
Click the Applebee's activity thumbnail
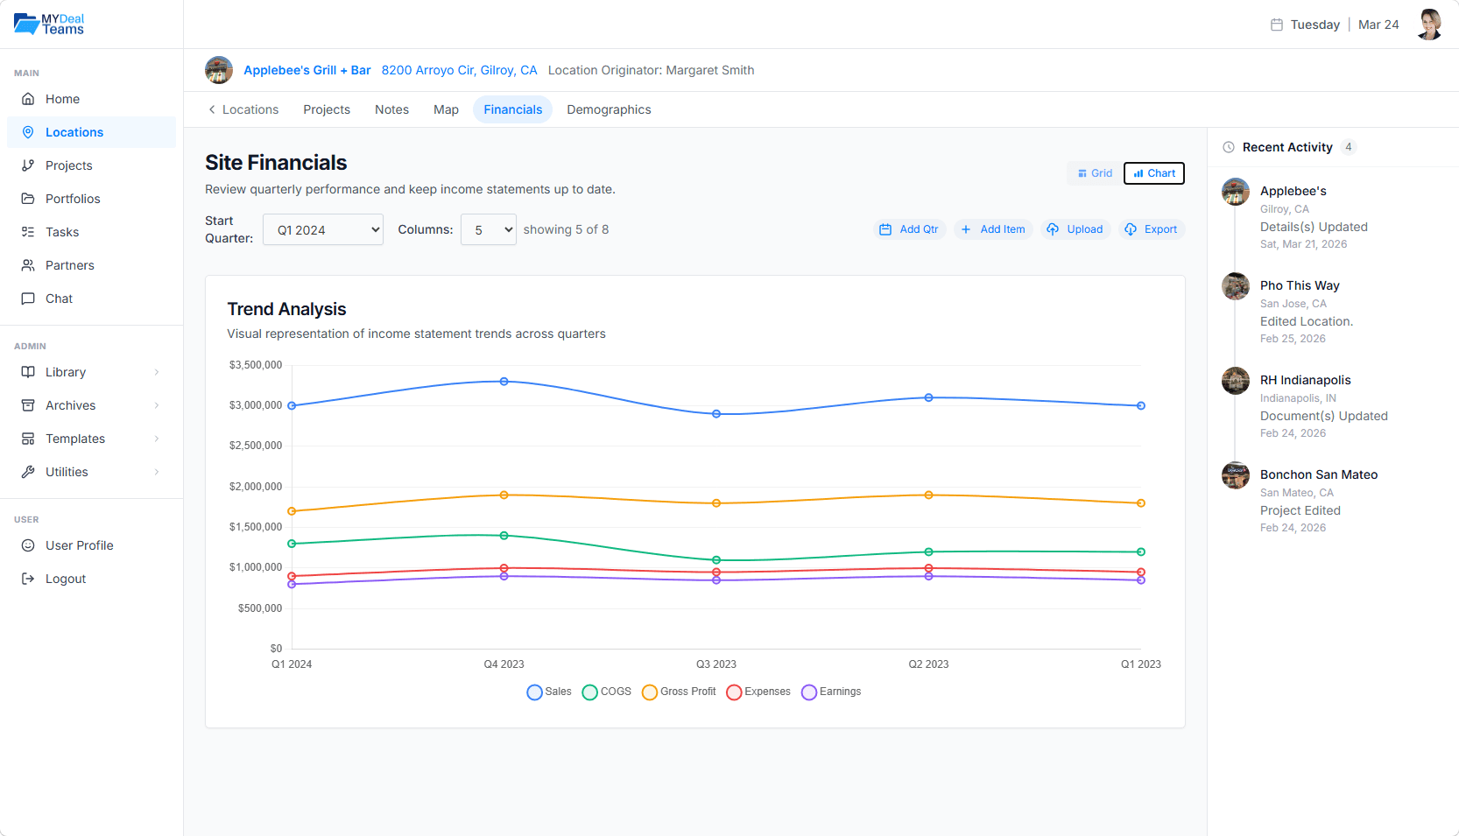click(1236, 192)
